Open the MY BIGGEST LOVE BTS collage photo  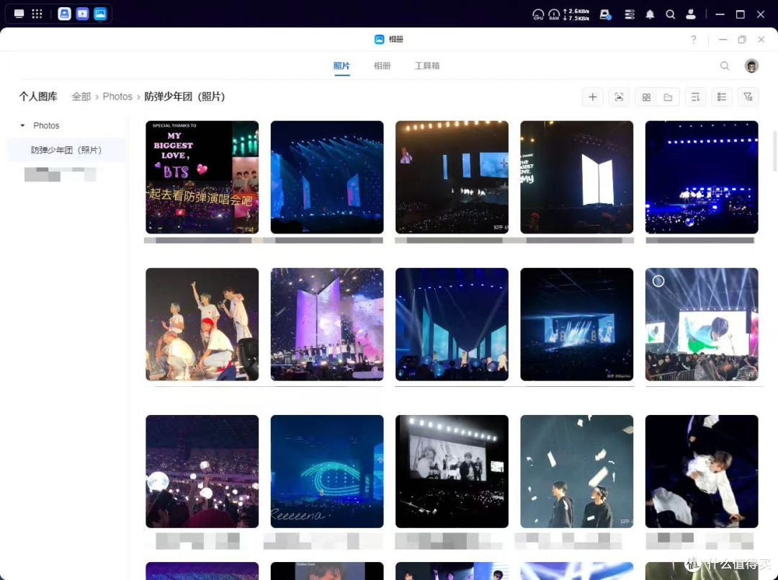202,177
